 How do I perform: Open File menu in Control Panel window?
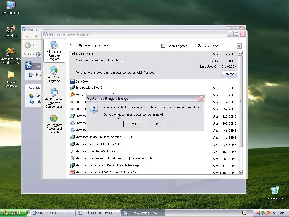[x=27, y=36]
